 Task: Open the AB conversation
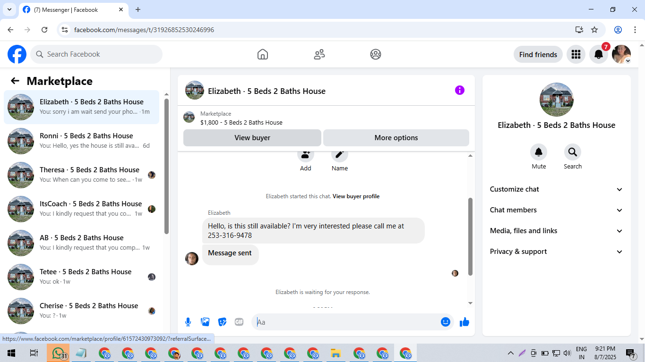coord(81,243)
